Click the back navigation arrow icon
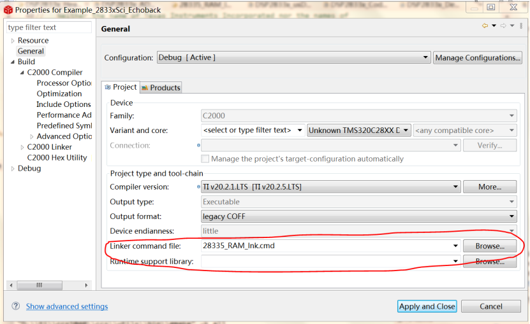This screenshot has width=530, height=324. 485,25
